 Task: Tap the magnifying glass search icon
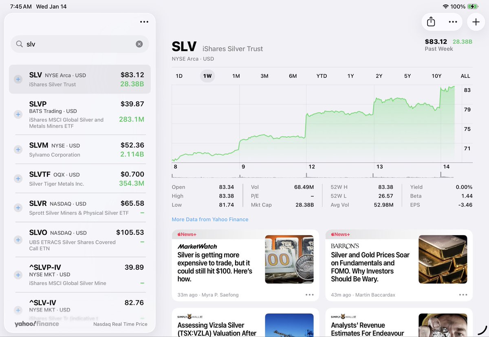(x=19, y=44)
